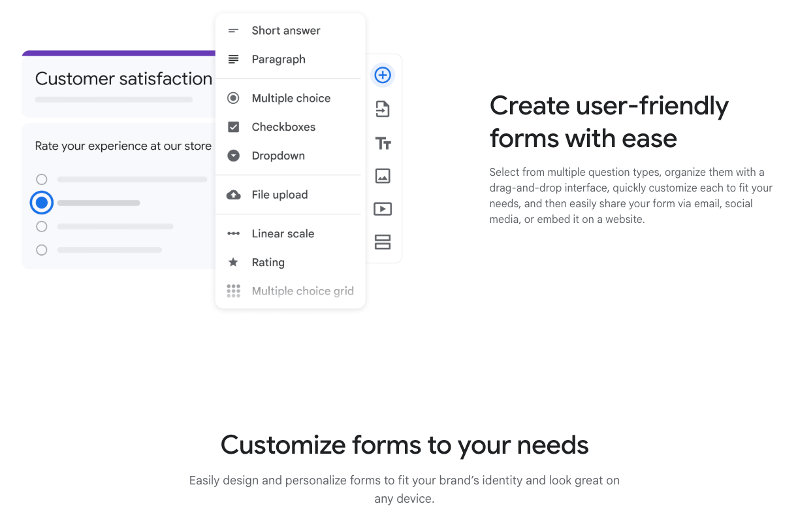The width and height of the screenshot is (798, 523).
Task: Choose the Paragraph question type
Action: pyautogui.click(x=279, y=59)
